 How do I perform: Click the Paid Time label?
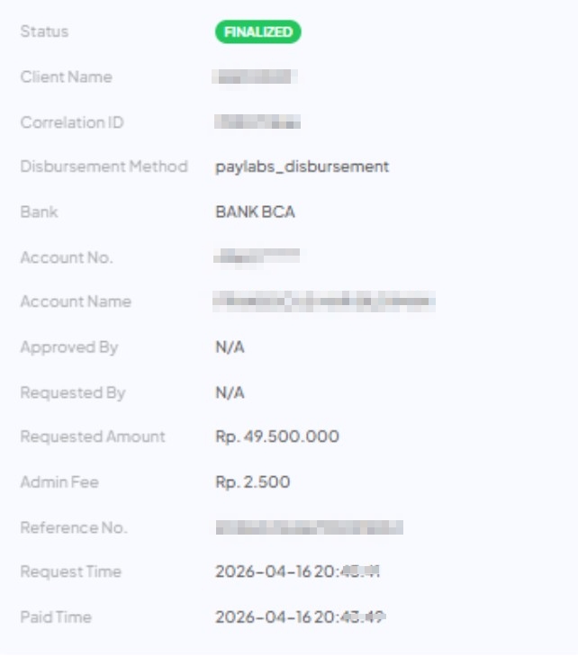coord(56,617)
